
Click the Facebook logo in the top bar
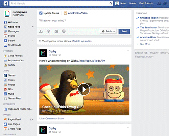pos(6,3)
